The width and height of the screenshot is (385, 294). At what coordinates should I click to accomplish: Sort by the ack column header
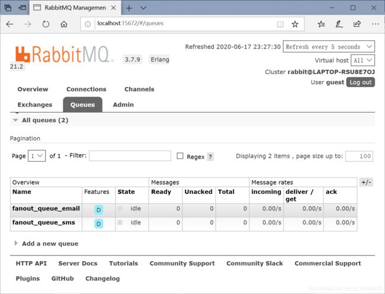coord(331,192)
